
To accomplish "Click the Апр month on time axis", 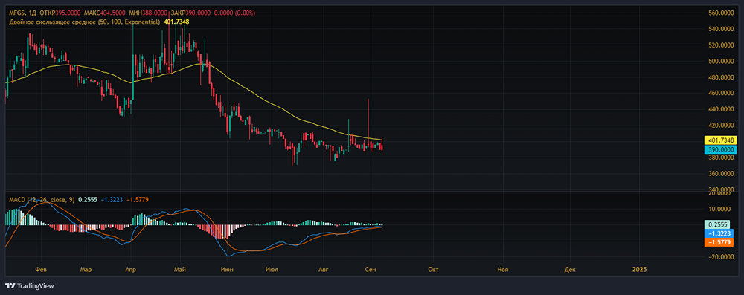I will click(x=130, y=270).
